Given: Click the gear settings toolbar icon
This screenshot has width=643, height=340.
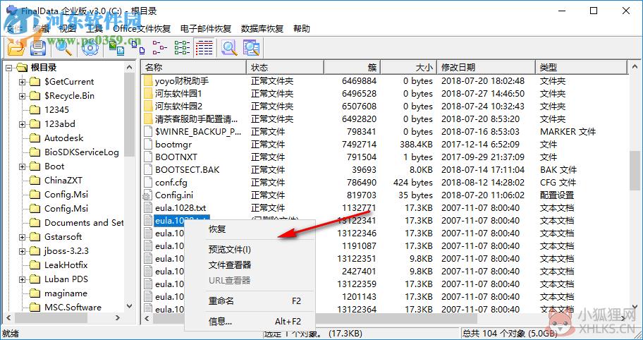Looking at the screenshot, I should (89, 48).
